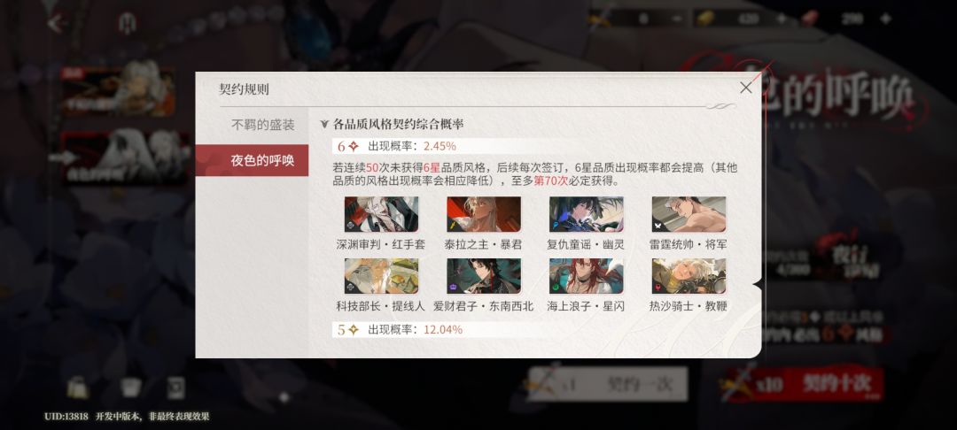The height and width of the screenshot is (430, 957).
Task: Click the back arrow icon
Action: (56, 24)
